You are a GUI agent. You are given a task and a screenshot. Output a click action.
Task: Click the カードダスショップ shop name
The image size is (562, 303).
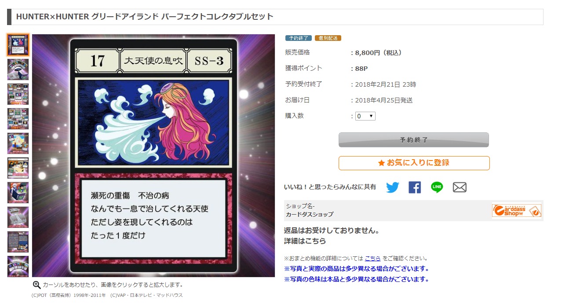click(x=310, y=214)
